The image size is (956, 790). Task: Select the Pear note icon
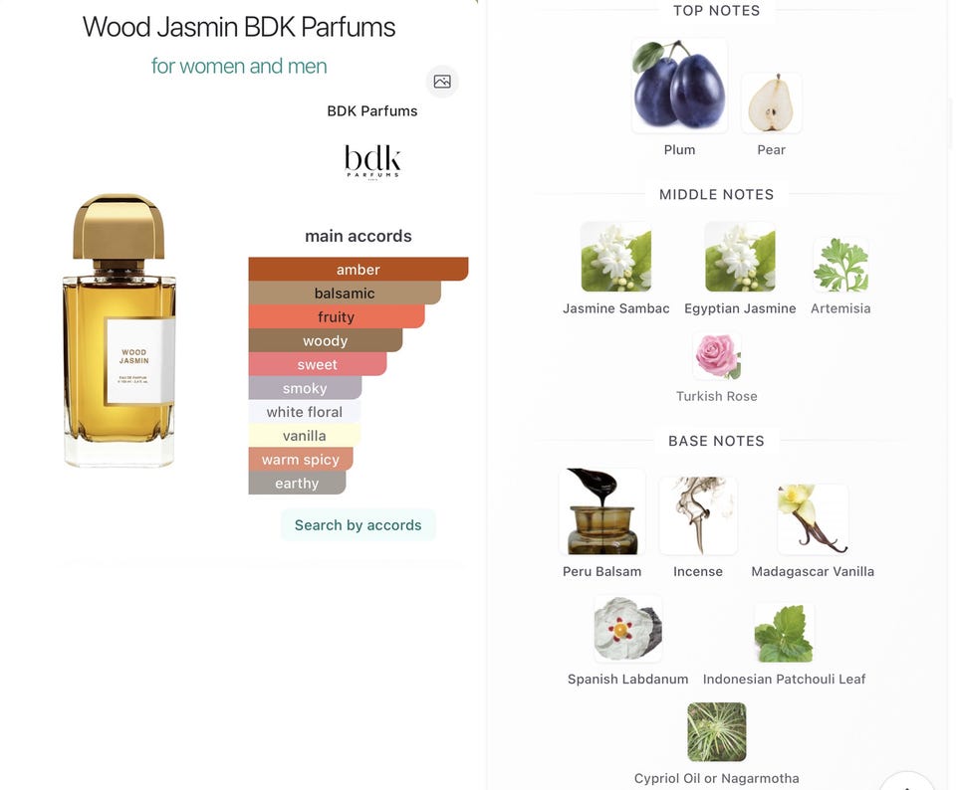[x=771, y=102]
